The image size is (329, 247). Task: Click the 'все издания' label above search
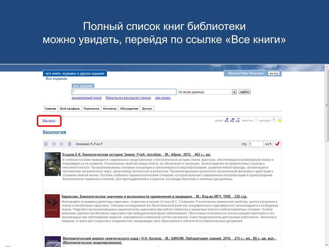tap(83, 86)
